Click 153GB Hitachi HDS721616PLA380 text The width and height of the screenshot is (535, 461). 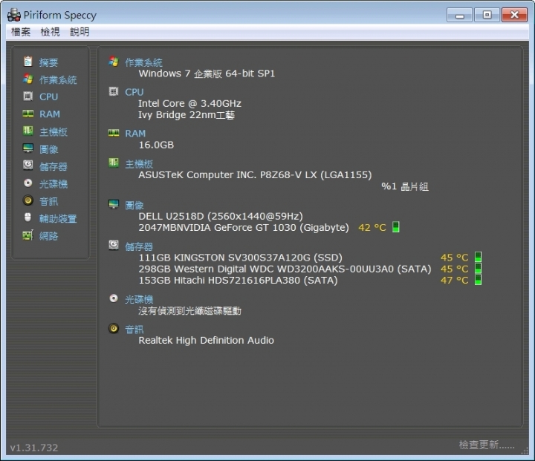coord(239,281)
